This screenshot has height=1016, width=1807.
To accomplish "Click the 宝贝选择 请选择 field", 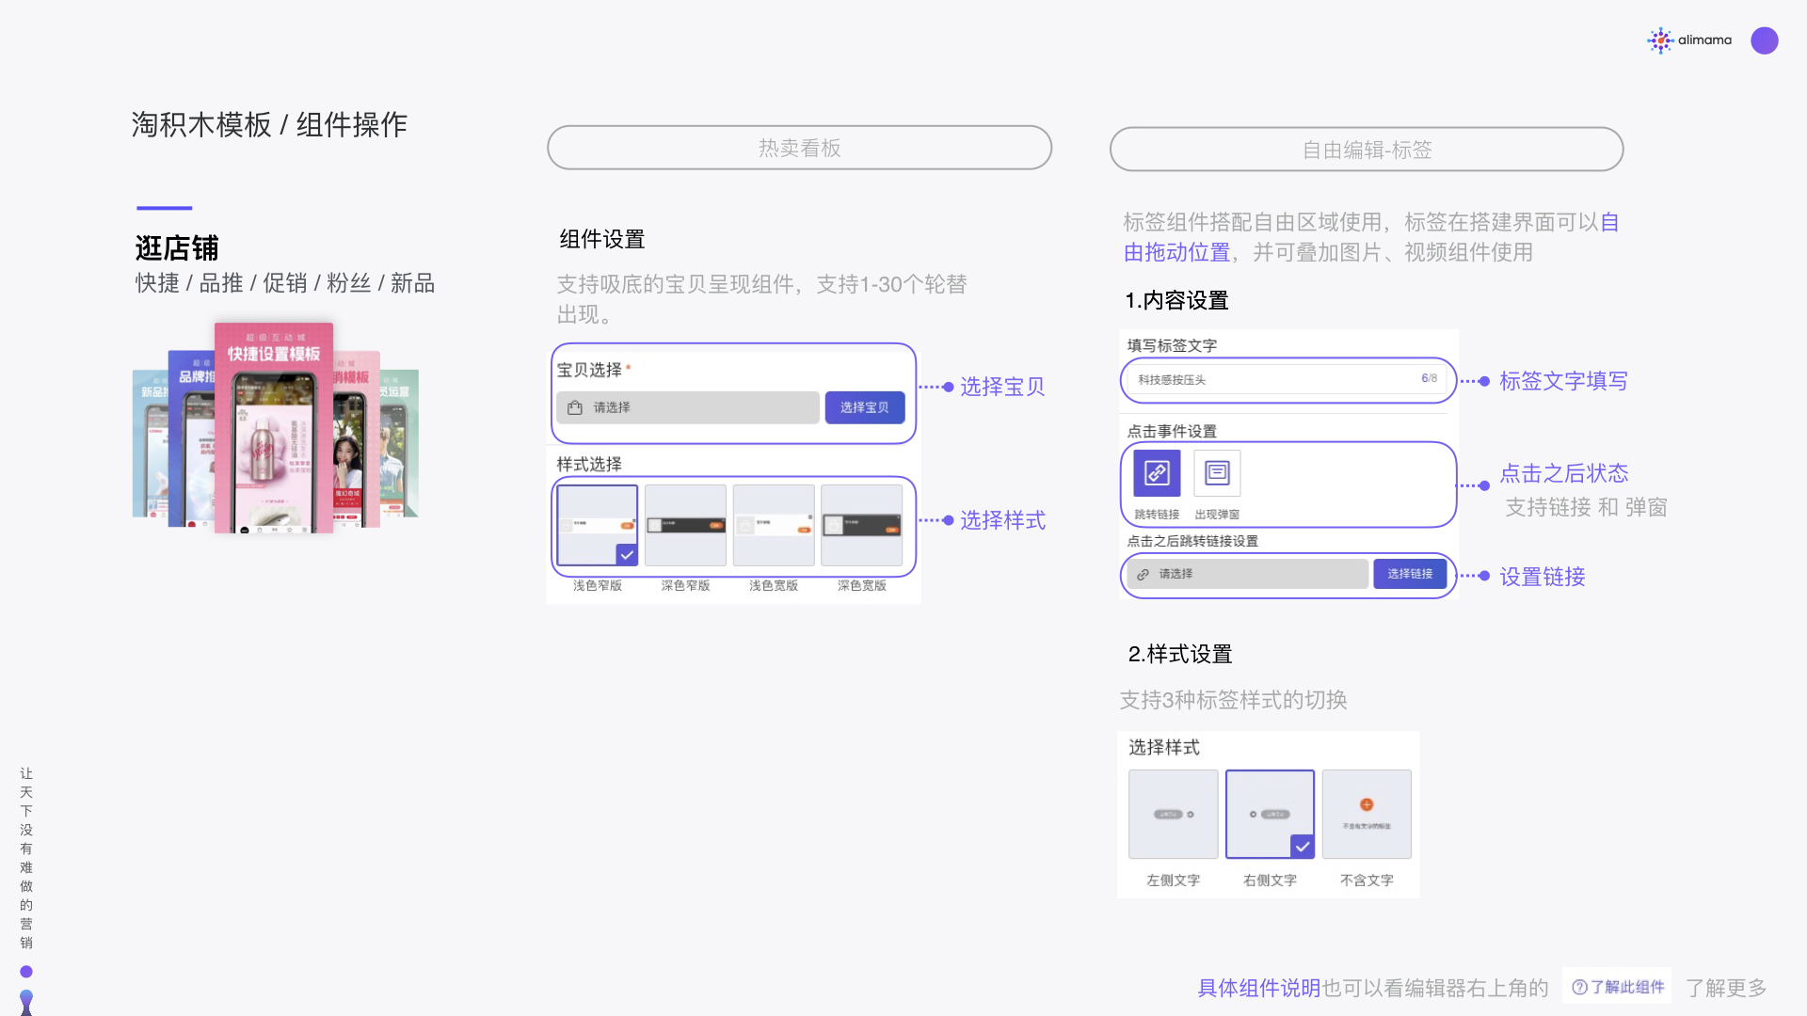I will click(688, 407).
